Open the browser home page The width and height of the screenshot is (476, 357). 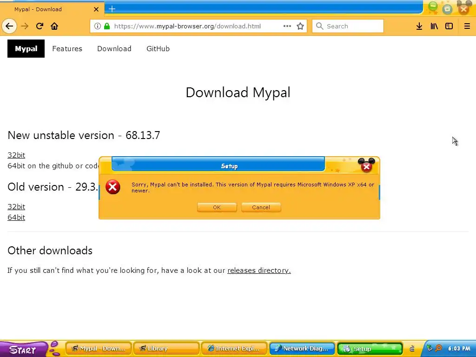click(54, 26)
